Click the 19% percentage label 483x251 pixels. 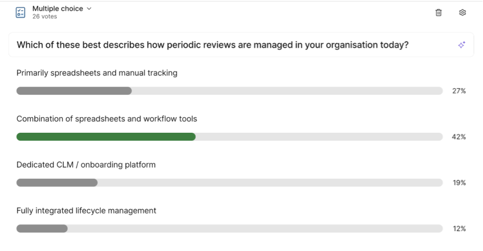(x=459, y=182)
